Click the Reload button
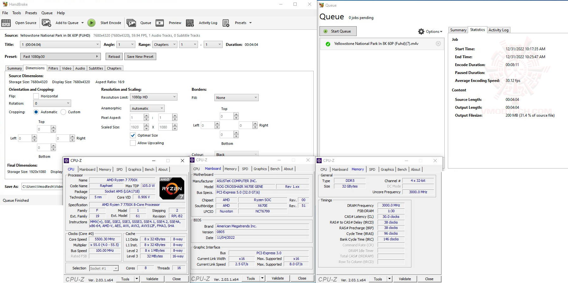This screenshot has height=283, width=568. tap(114, 57)
